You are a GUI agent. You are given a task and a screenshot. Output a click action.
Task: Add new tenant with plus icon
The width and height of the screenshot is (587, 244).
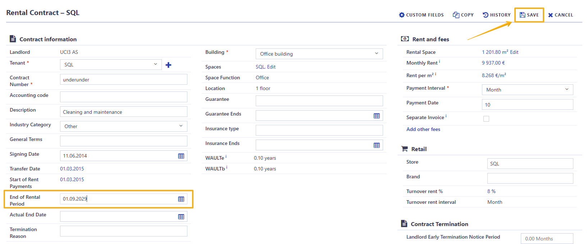tap(168, 65)
